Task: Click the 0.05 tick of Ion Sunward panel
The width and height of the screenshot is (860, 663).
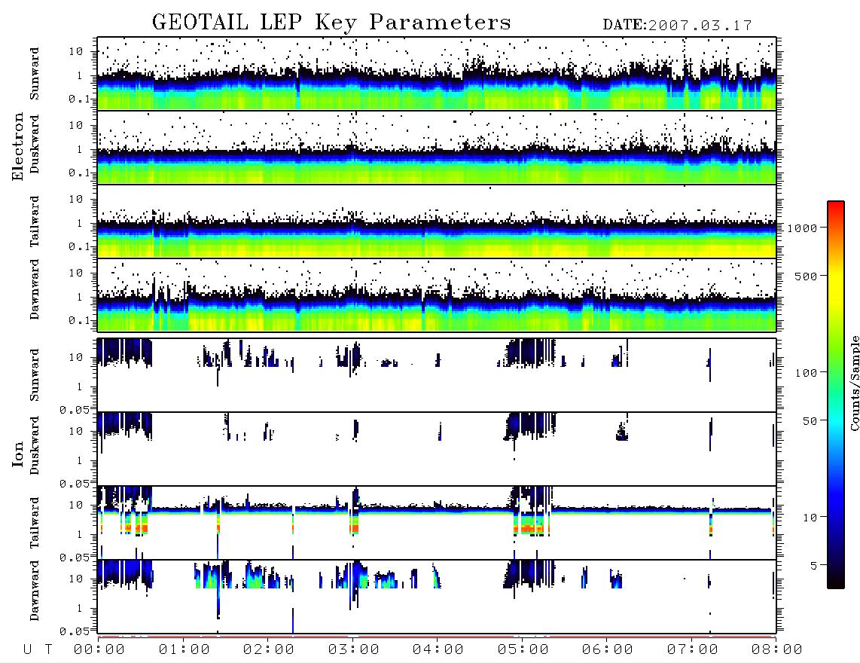Action: tap(75, 409)
